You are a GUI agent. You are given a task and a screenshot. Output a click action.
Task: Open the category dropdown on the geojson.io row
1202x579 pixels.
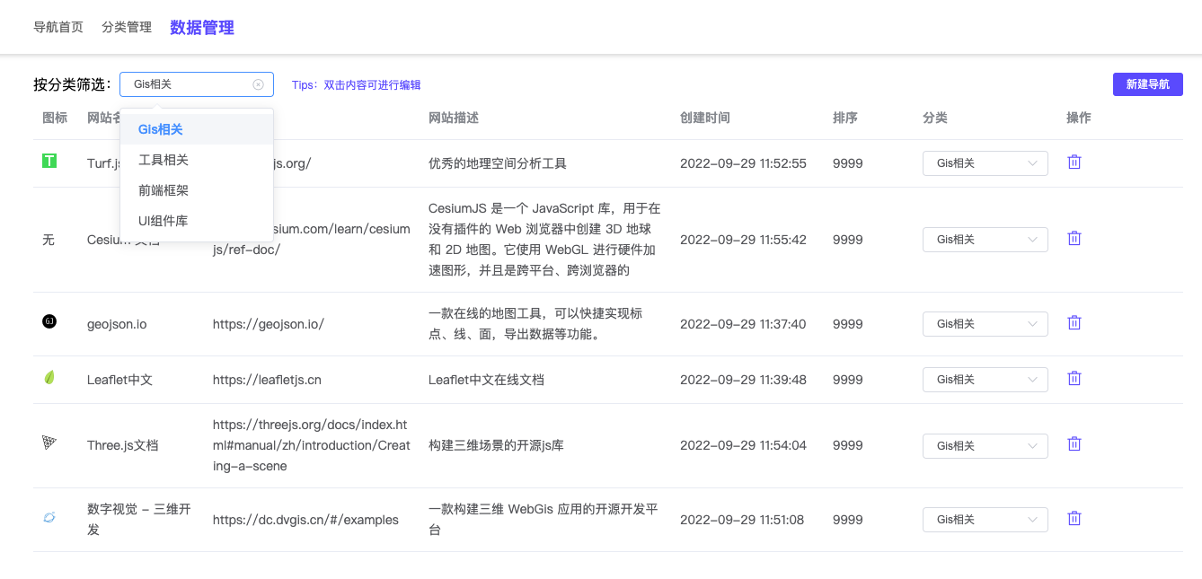click(x=985, y=323)
